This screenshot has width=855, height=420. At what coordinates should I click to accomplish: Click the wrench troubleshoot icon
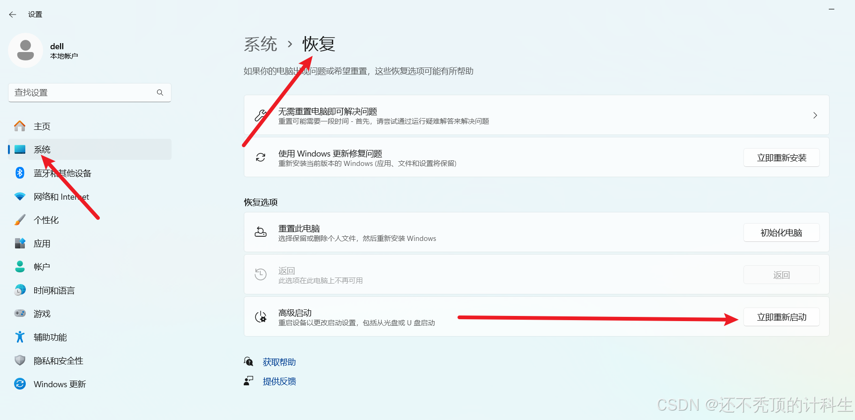tap(261, 115)
